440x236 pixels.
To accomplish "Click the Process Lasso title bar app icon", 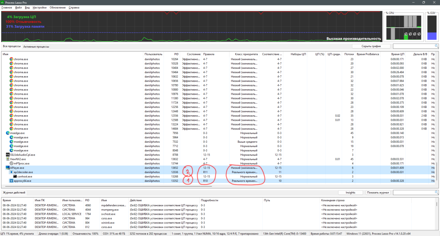I will pos(3,2).
